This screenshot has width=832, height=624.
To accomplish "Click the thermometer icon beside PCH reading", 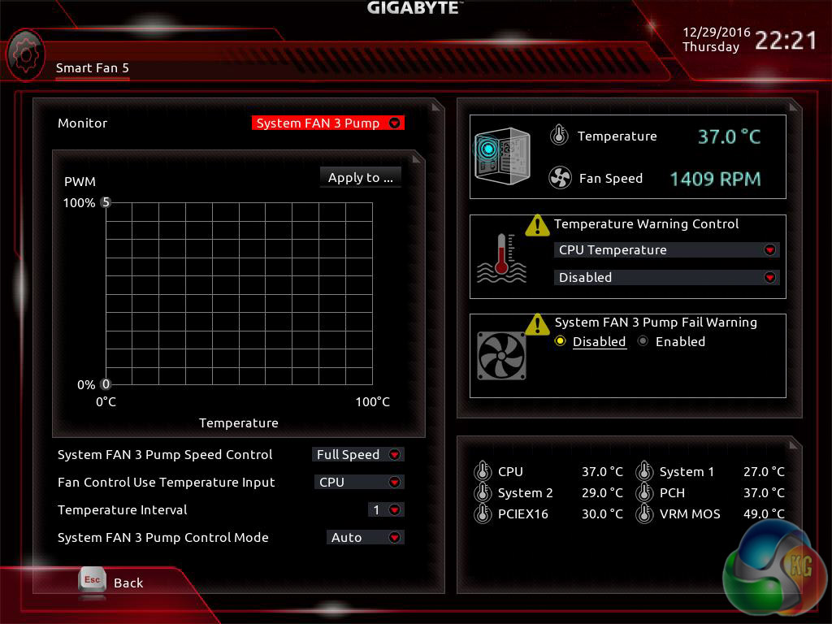I will [644, 492].
